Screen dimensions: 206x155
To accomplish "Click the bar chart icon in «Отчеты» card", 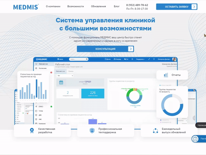I will pos(166,75).
